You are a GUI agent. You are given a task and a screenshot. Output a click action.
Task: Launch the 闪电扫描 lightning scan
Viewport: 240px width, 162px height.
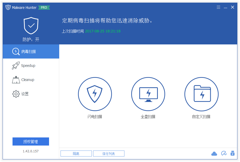click(95, 94)
